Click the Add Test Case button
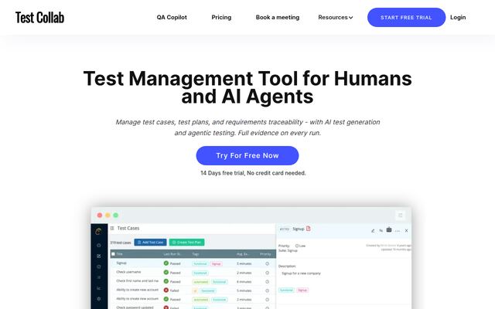495x309 pixels. coord(150,242)
